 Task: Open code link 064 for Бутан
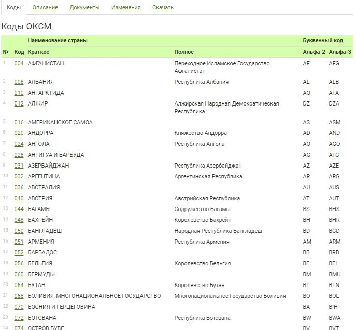click(x=19, y=286)
